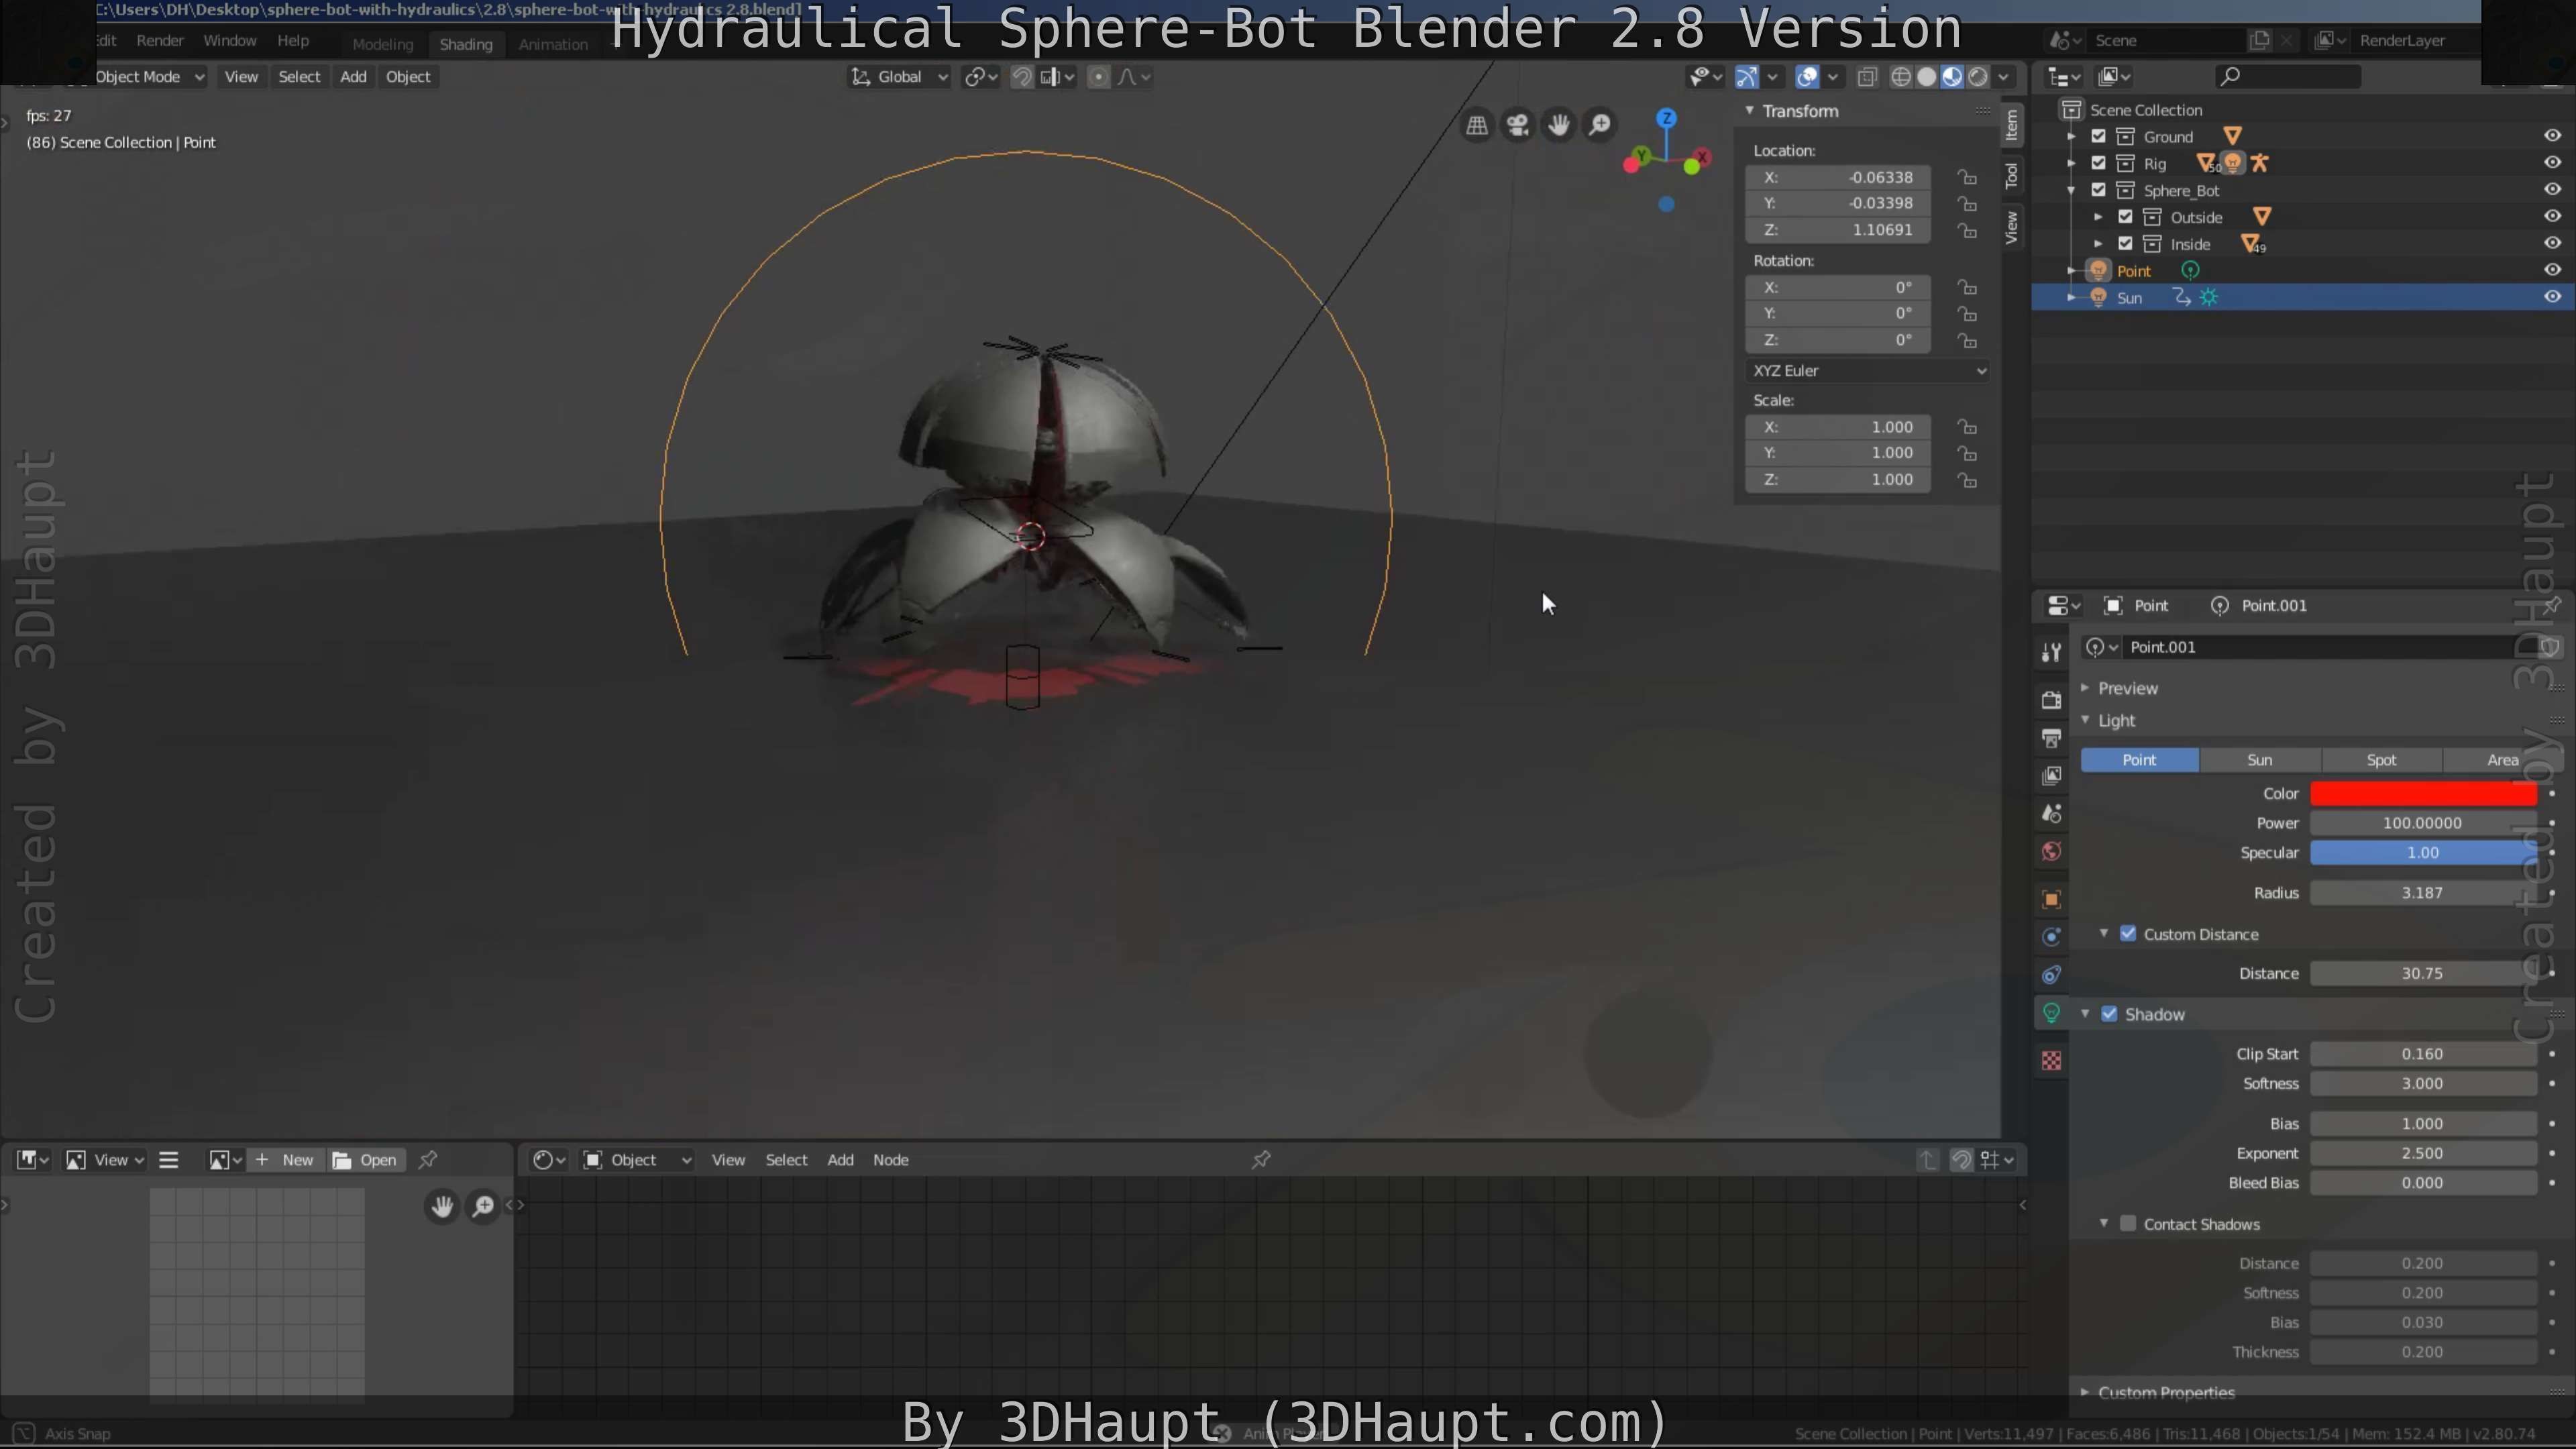Viewport: 2576px width, 1449px height.
Task: Click the pan view hand icon in viewport
Action: (1559, 125)
